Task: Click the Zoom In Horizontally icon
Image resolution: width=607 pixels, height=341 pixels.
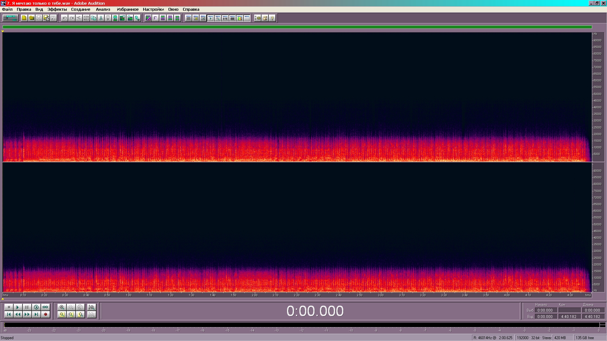Action: 62,307
